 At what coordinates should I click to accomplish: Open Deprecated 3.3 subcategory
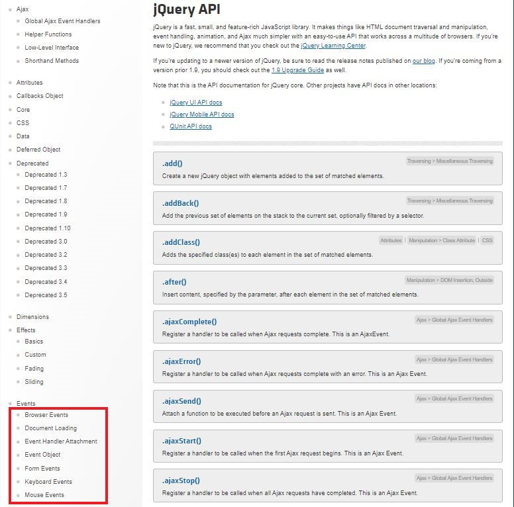(x=46, y=268)
